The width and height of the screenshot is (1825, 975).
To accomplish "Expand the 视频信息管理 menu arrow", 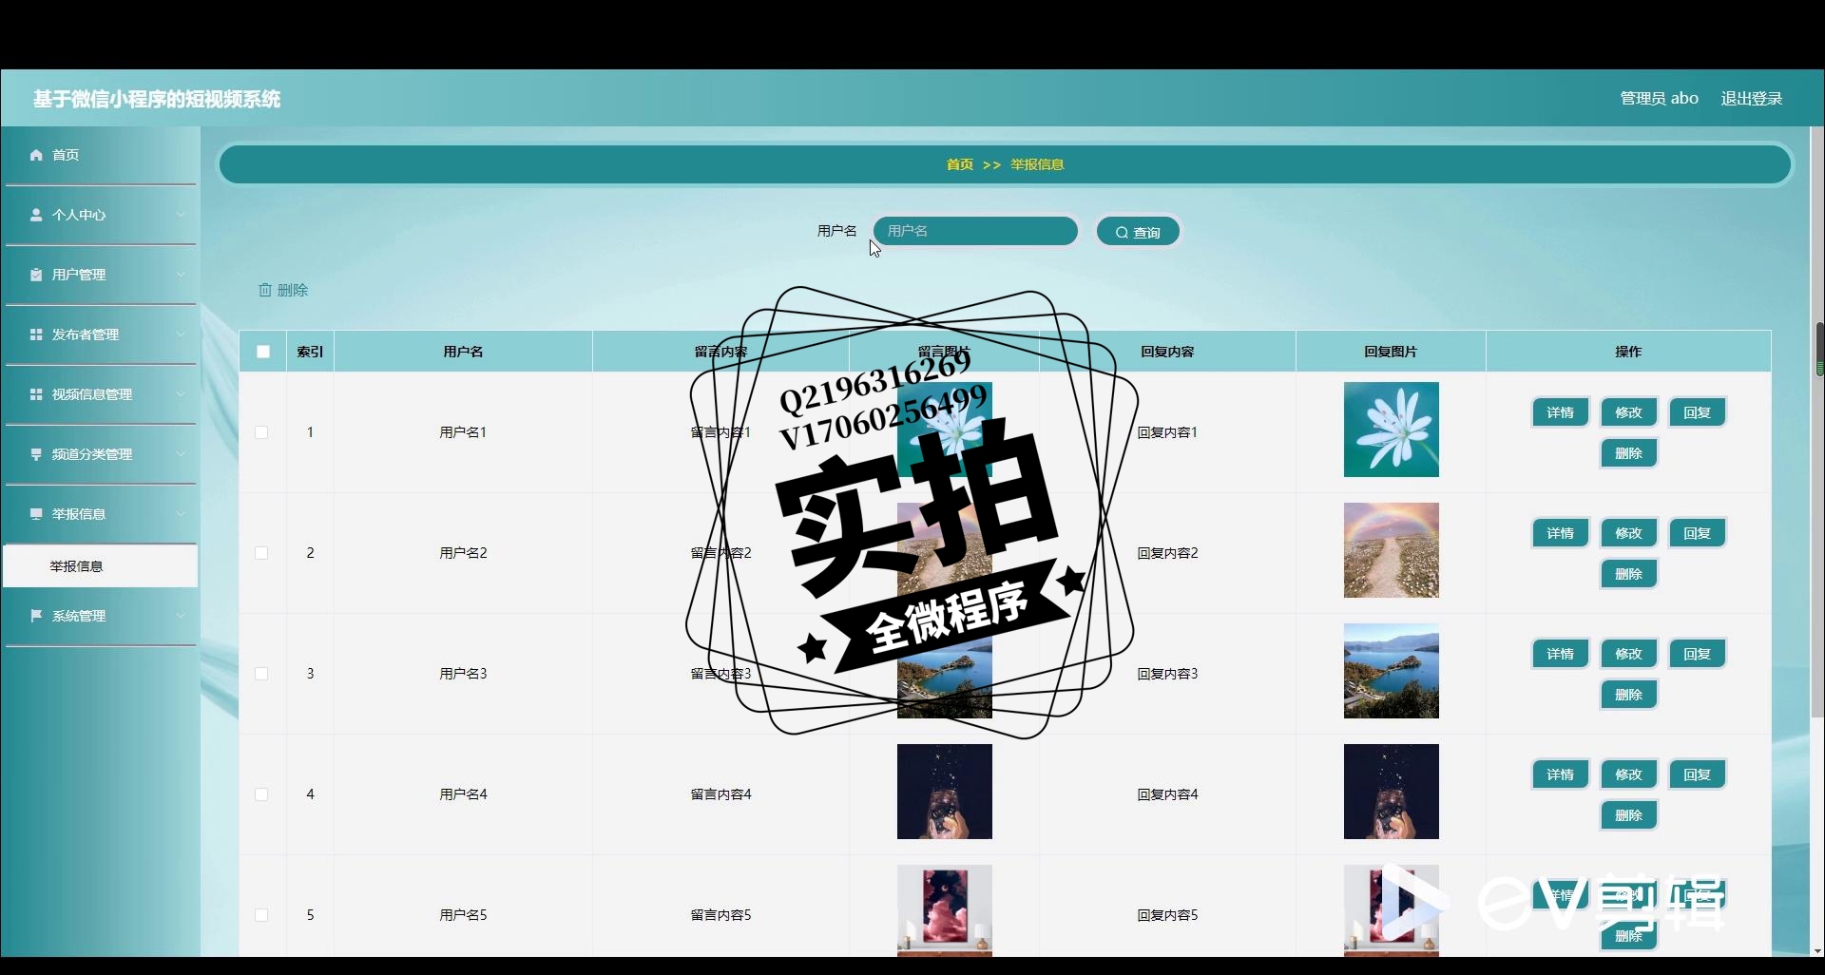I will [x=181, y=394].
